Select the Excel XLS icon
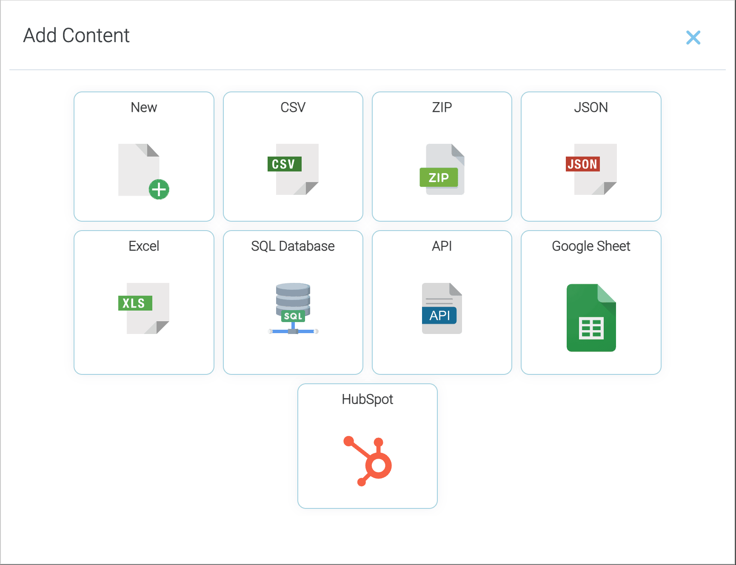Image resolution: width=736 pixels, height=565 pixels. (144, 308)
